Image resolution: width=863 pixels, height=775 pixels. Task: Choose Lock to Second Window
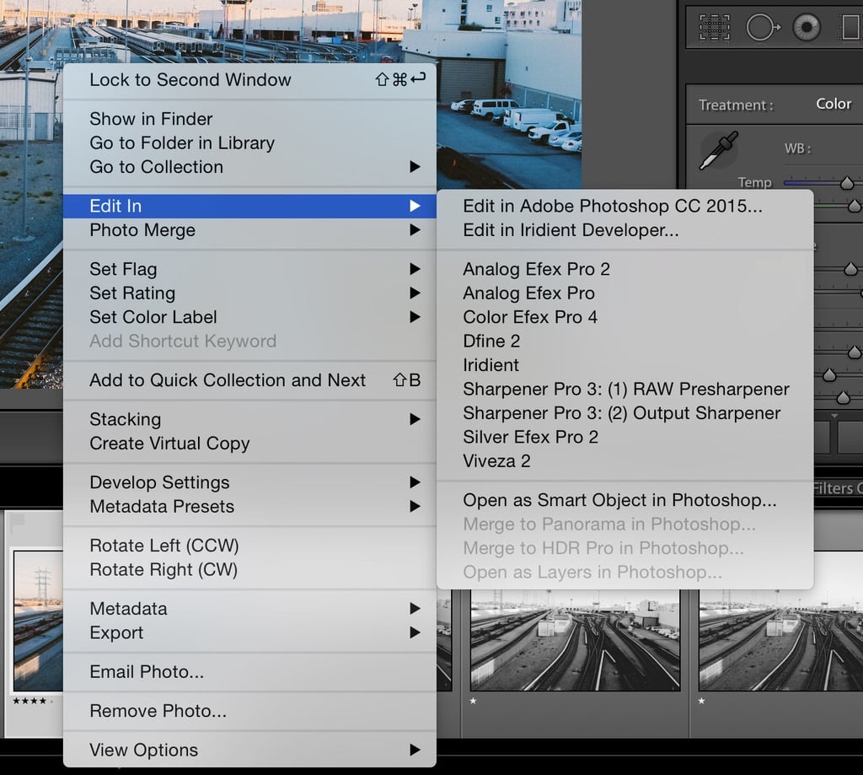(190, 80)
